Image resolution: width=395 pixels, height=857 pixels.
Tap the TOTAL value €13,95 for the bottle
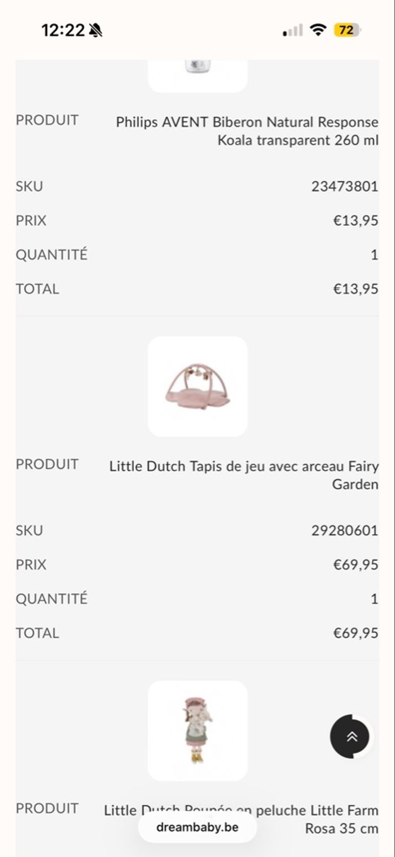tap(355, 288)
